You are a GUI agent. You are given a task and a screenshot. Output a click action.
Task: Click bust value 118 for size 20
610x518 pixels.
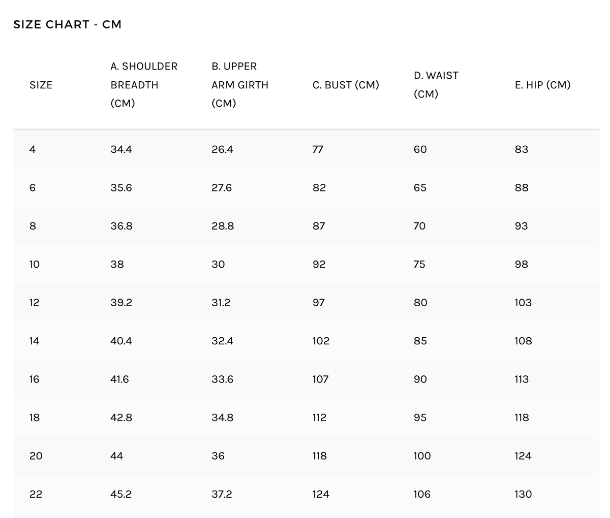pos(320,456)
